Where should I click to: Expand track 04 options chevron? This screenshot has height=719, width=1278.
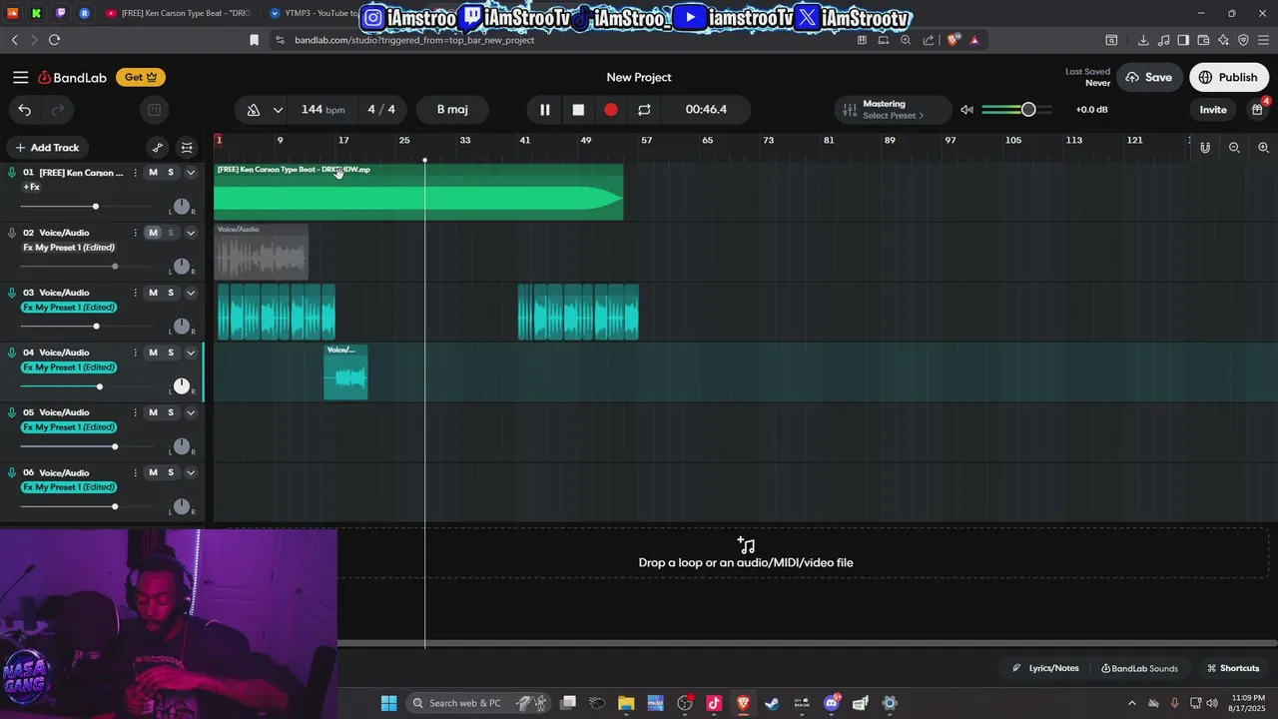pyautogui.click(x=191, y=353)
